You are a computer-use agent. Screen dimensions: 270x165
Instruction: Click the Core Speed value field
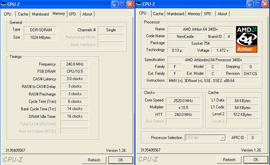pos(183,100)
